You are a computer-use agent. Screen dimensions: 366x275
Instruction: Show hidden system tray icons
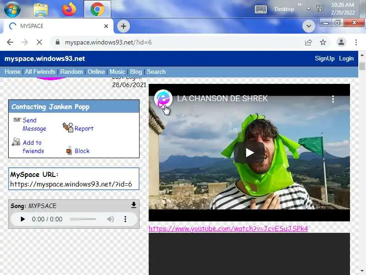pyautogui.click(x=308, y=9)
